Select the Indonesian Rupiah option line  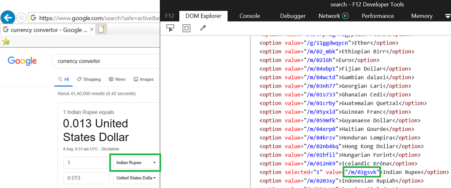[x=341, y=181]
